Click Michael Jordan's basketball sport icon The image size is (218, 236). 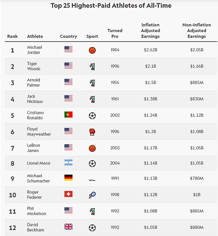click(x=92, y=50)
